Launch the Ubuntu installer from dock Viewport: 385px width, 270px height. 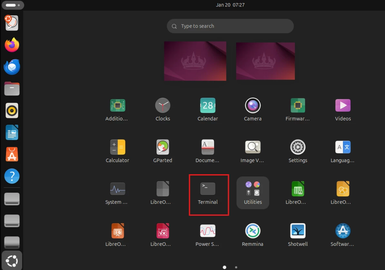coord(12,23)
